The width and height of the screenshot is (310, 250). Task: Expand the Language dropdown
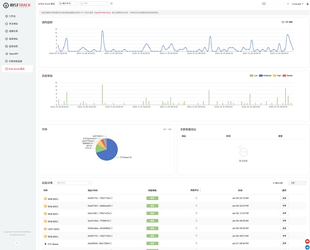point(297,4)
